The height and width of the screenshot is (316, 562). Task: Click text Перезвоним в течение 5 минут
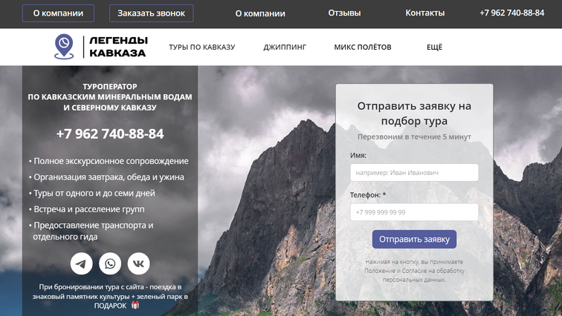pos(414,137)
